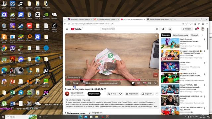Open the Самый сахар channel avatar
212x119 pixels.
[67, 94]
